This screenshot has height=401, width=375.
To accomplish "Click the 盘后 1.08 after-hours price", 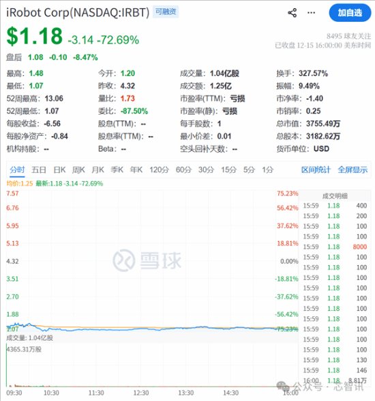I will click(x=35, y=57).
